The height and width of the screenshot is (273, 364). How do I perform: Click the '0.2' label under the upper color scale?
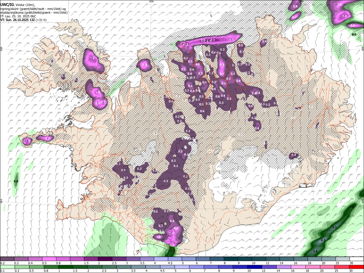pos(2,263)
